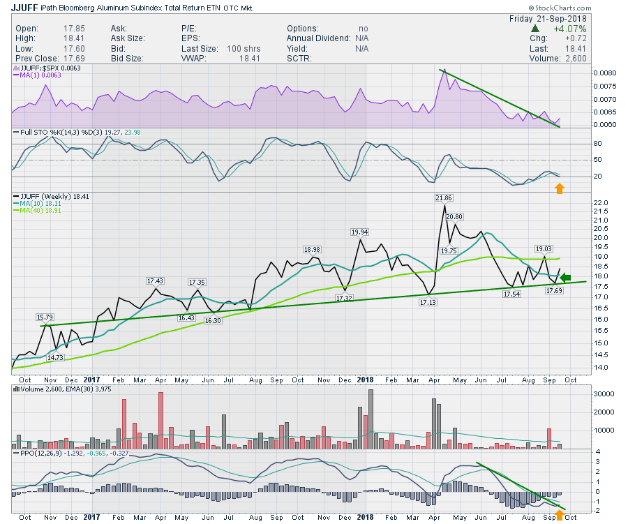
Task: Click the orange up arrow in the Full STO panel
Action: click(x=558, y=188)
